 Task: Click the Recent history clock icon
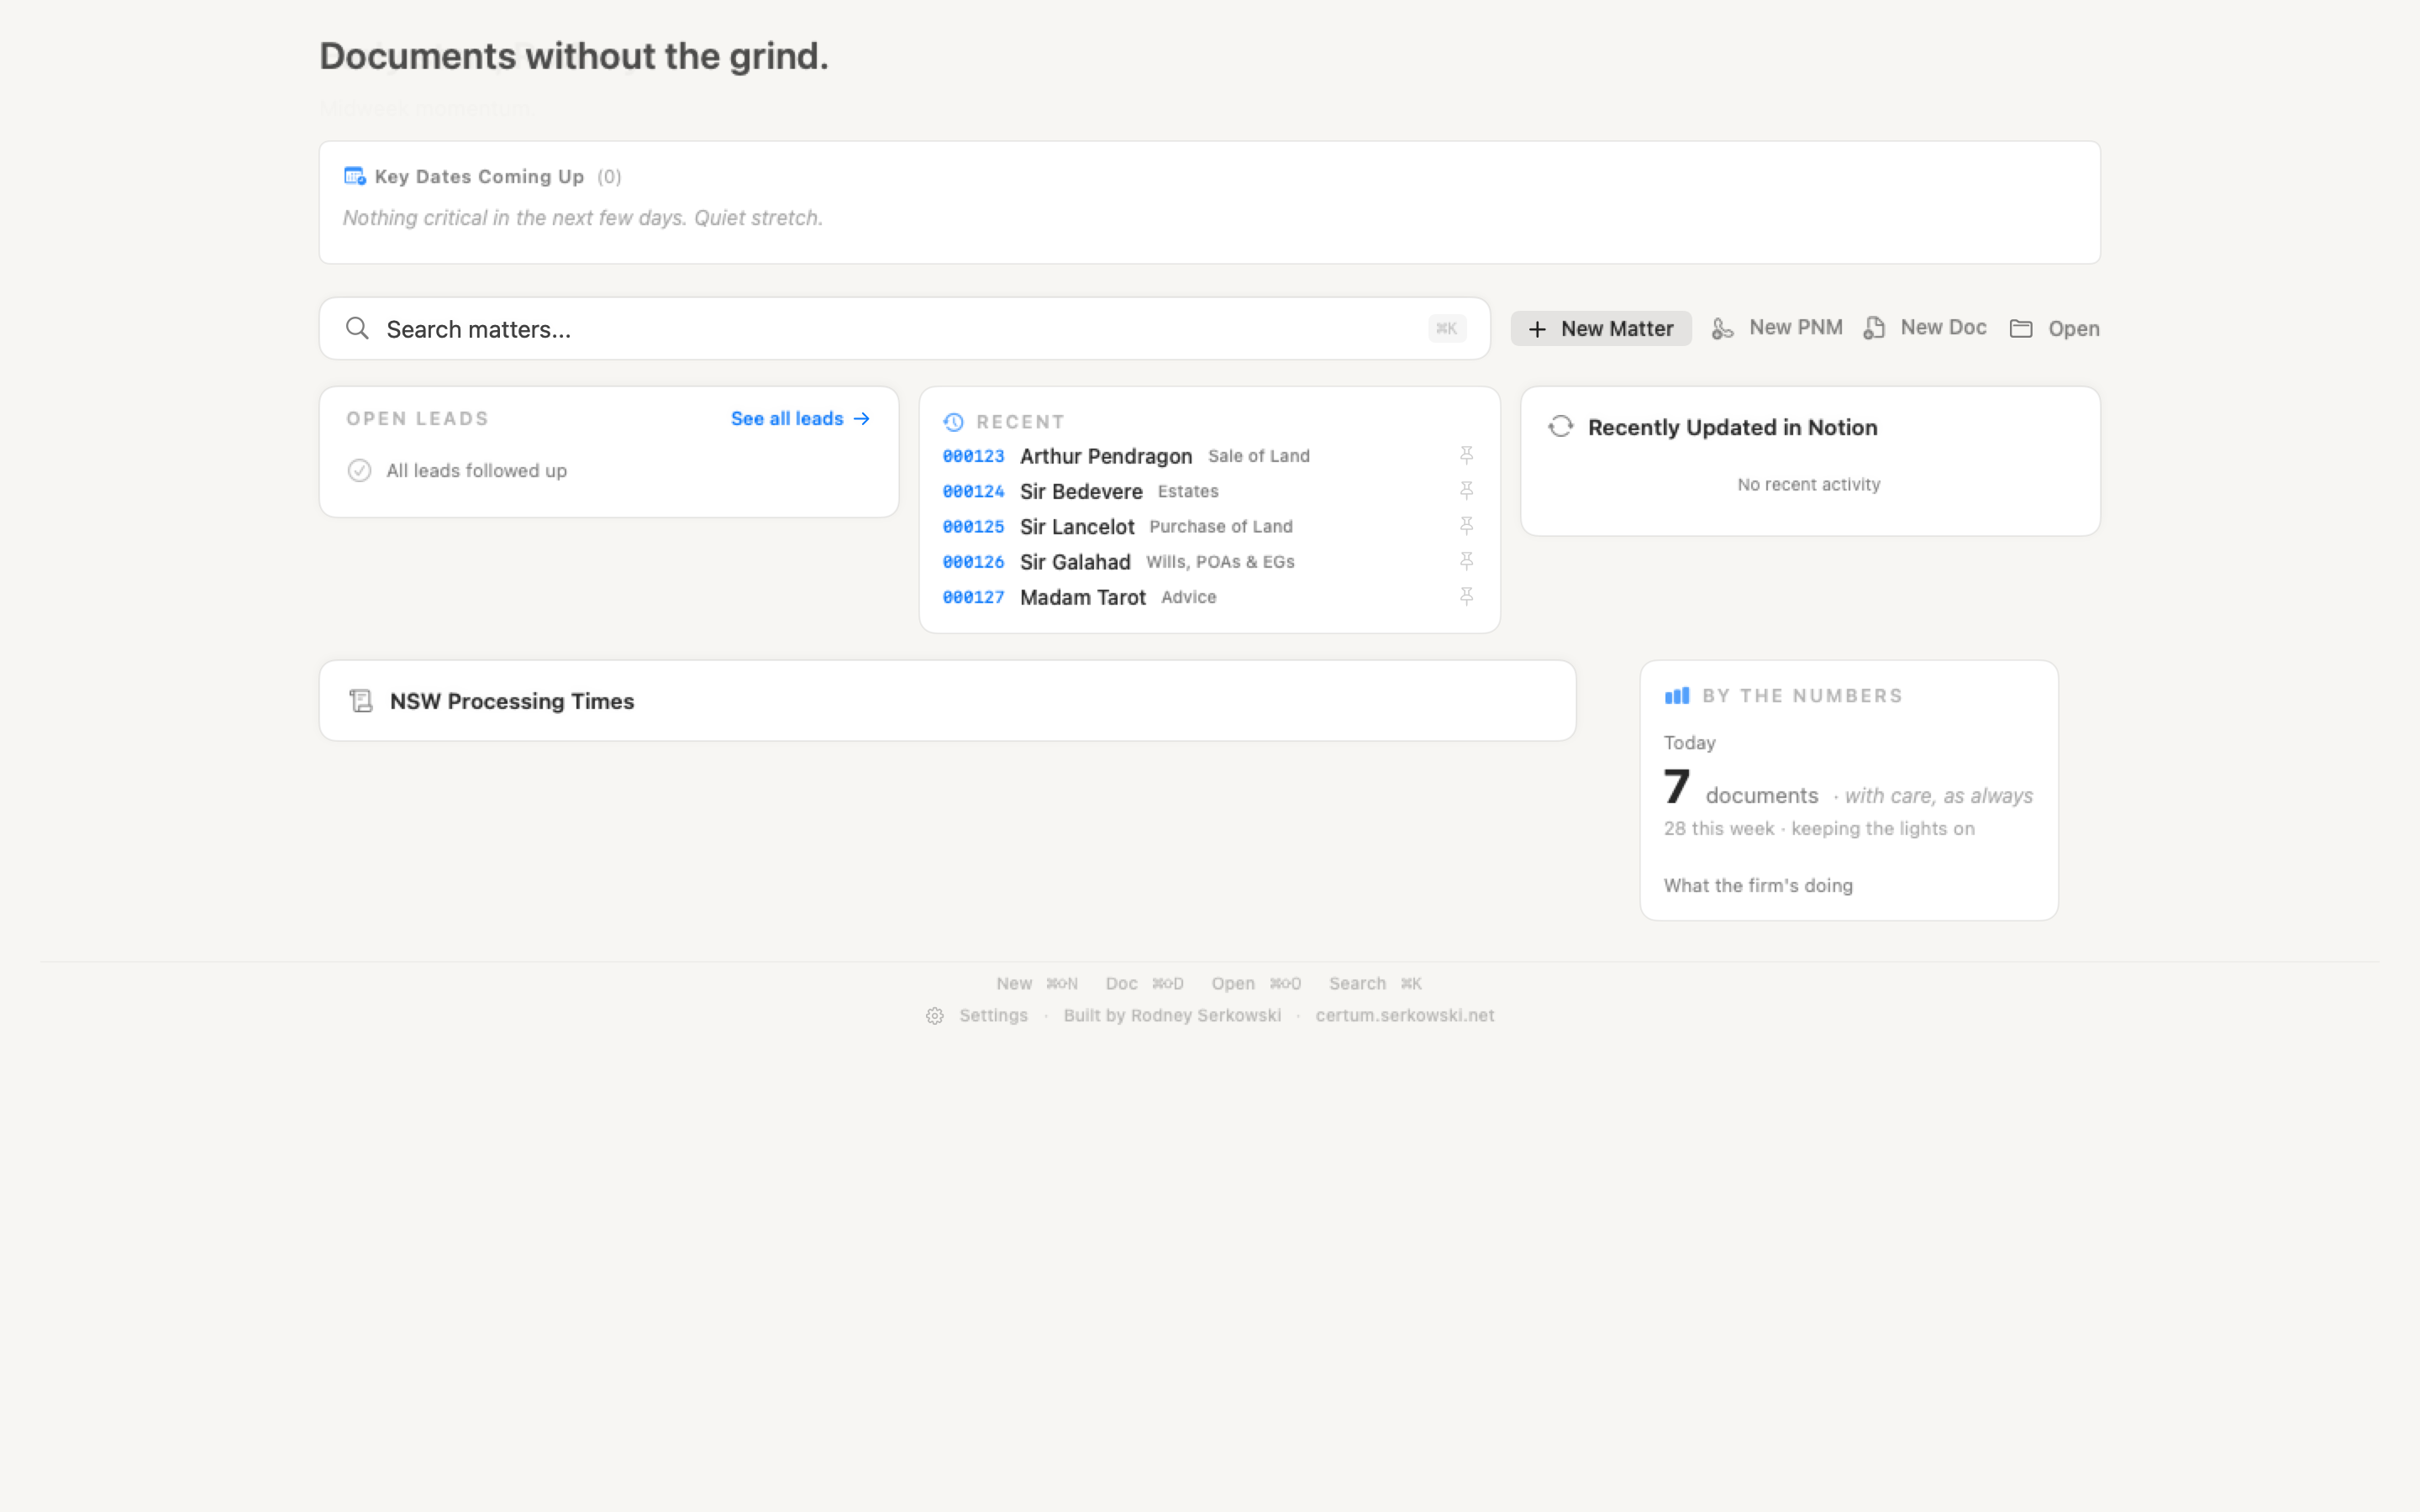point(953,422)
